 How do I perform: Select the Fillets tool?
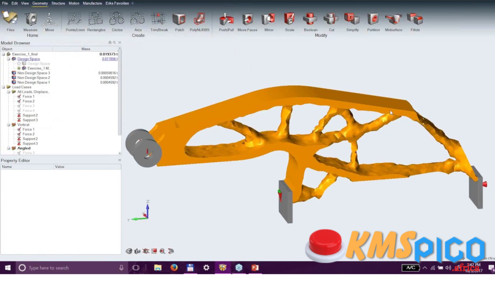coord(415,22)
